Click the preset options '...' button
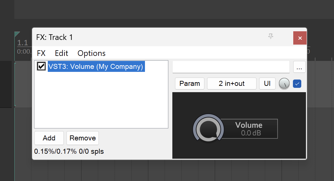334x181 pixels. pos(299,67)
